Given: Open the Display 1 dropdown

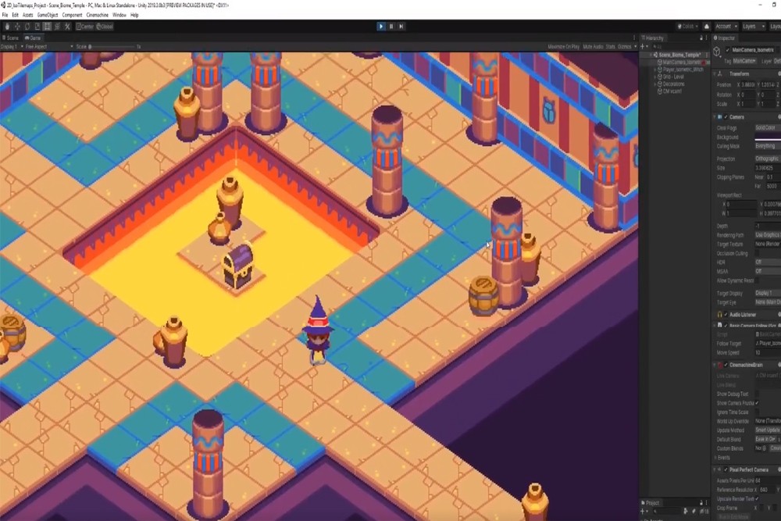Looking at the screenshot, I should click(12, 46).
